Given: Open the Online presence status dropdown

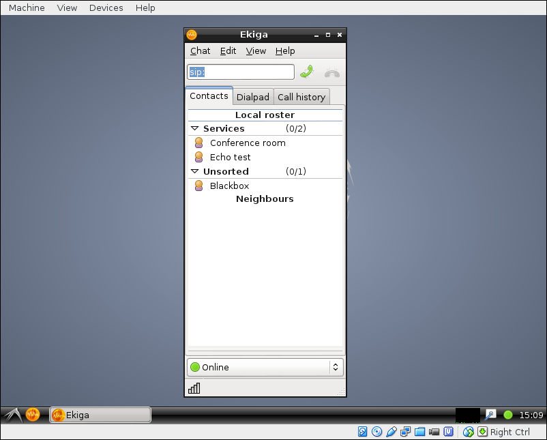Looking at the screenshot, I should (265, 367).
